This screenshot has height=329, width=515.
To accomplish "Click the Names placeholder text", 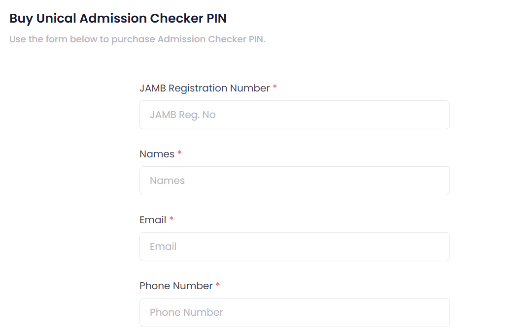I will click(x=168, y=180).
